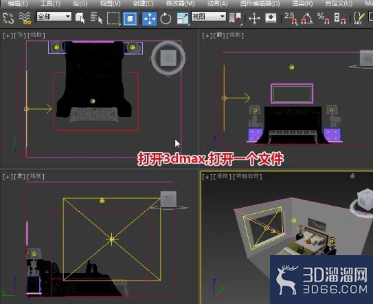This screenshot has width=373, height=304.
Task: Open the 编辑(E) menu
Action: (x=18, y=3)
